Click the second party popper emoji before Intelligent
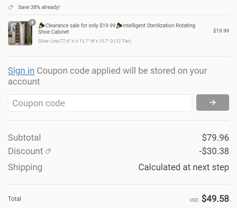Image resolution: width=237 pixels, height=208 pixels. (119, 25)
